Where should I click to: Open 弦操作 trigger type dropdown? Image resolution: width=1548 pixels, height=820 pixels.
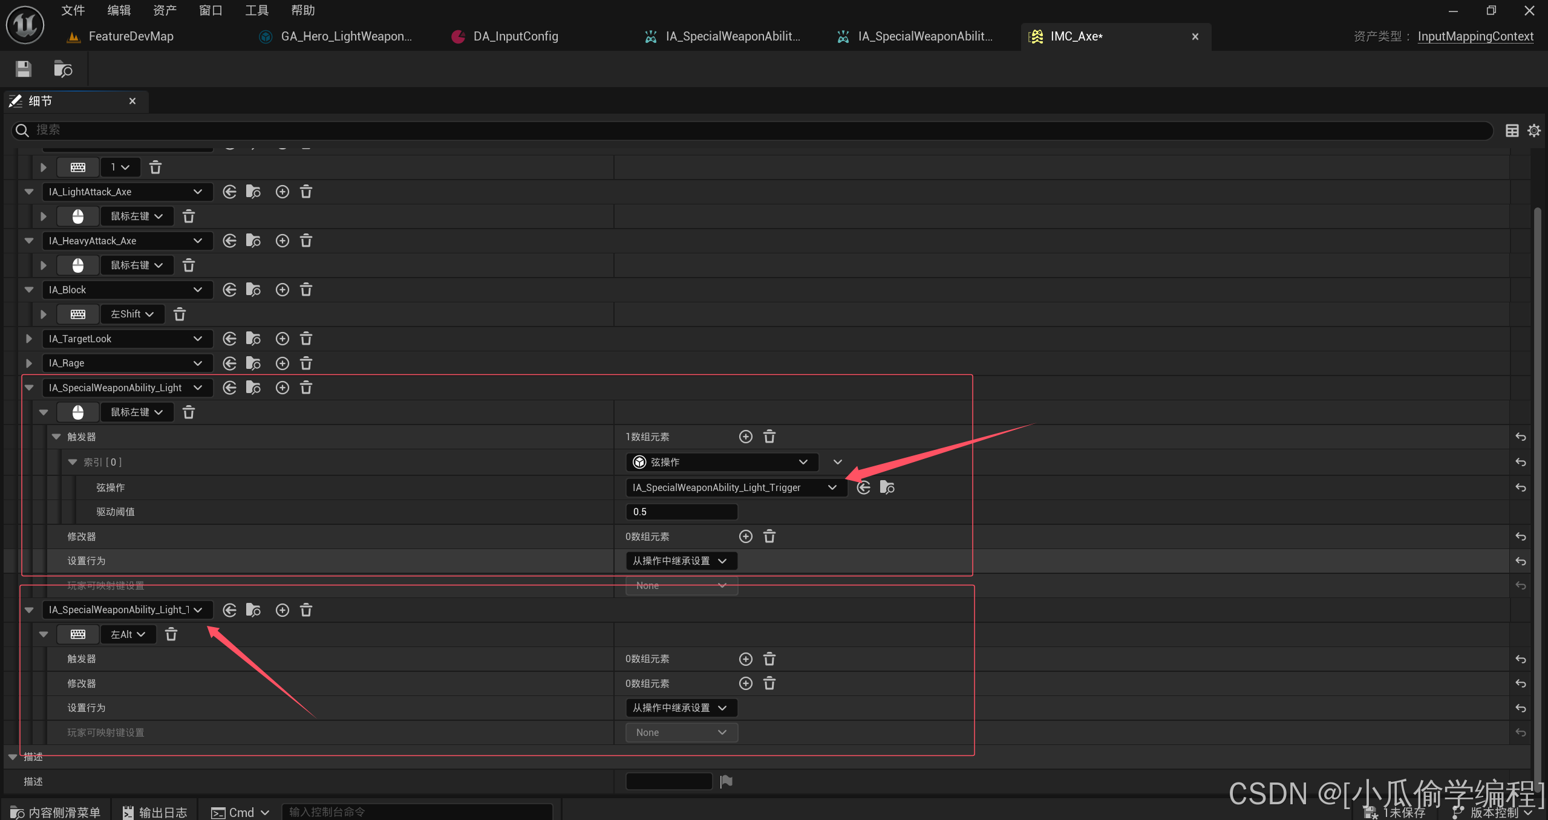click(722, 462)
